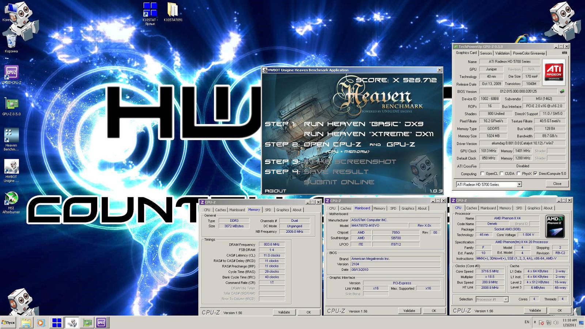Image resolution: width=585 pixels, height=329 pixels.
Task: Click the Action Center flag tray icon
Action: coord(541,322)
